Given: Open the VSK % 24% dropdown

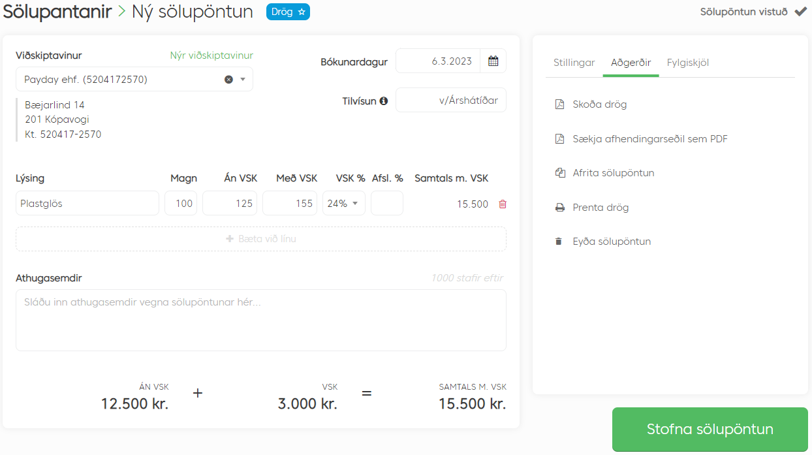Looking at the screenshot, I should point(344,203).
